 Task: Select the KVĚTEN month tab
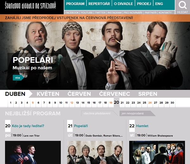(48, 94)
